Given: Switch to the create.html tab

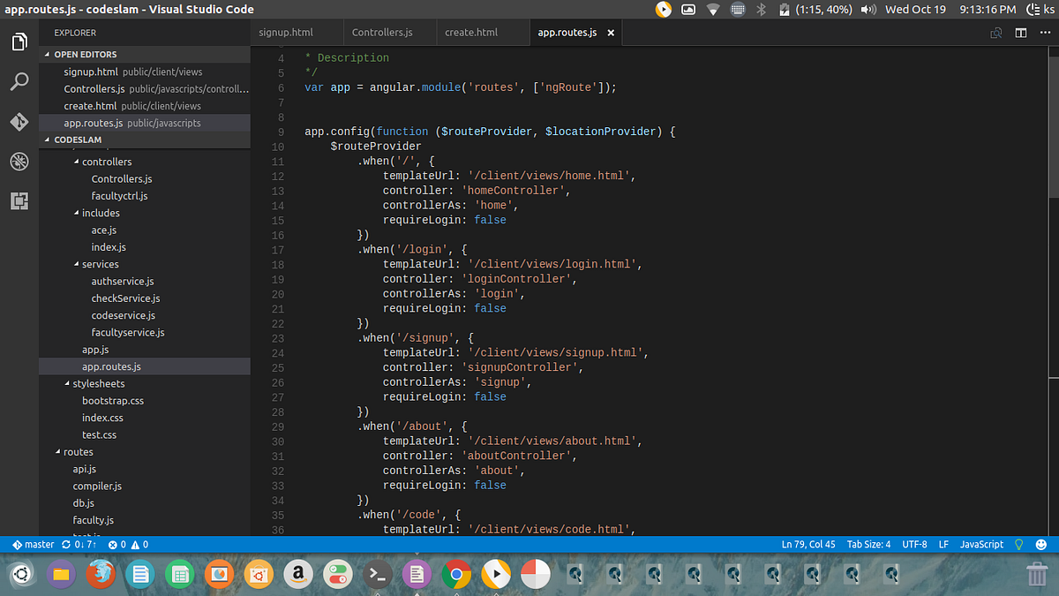Looking at the screenshot, I should pyautogui.click(x=483, y=33).
